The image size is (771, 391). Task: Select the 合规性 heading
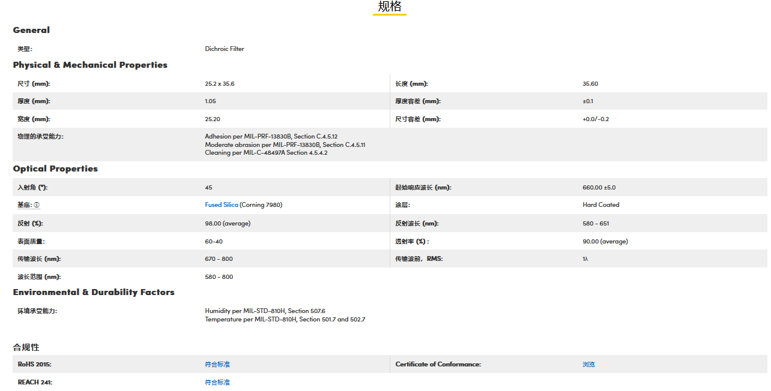tap(26, 347)
